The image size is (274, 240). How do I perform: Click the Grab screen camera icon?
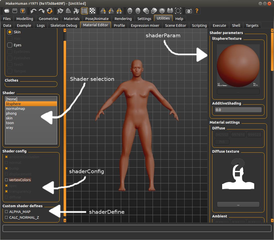pyautogui.click(x=189, y=11)
